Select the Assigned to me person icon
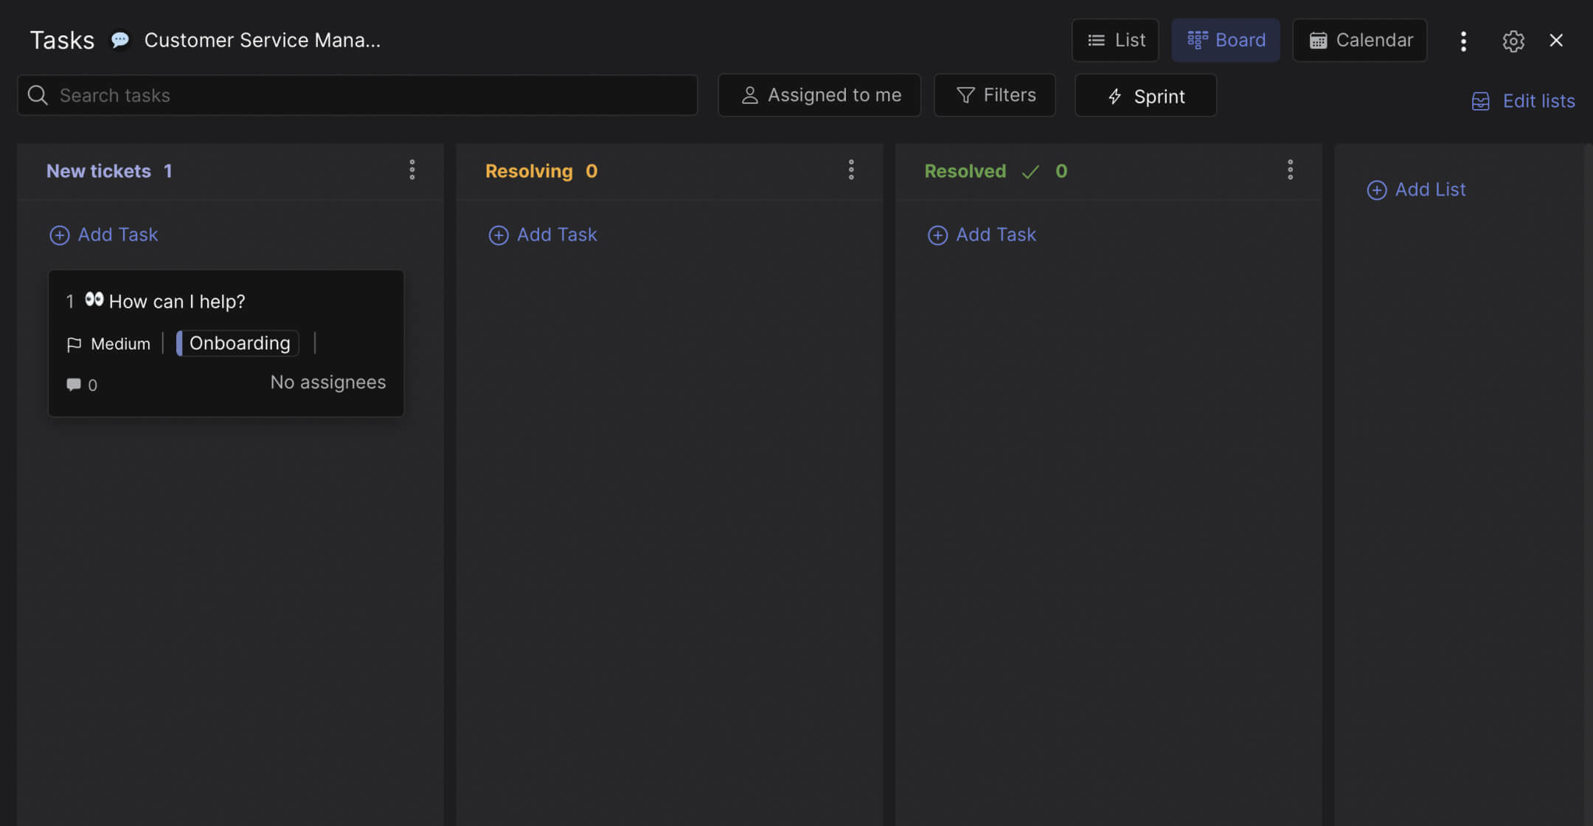Image resolution: width=1593 pixels, height=826 pixels. coord(750,95)
